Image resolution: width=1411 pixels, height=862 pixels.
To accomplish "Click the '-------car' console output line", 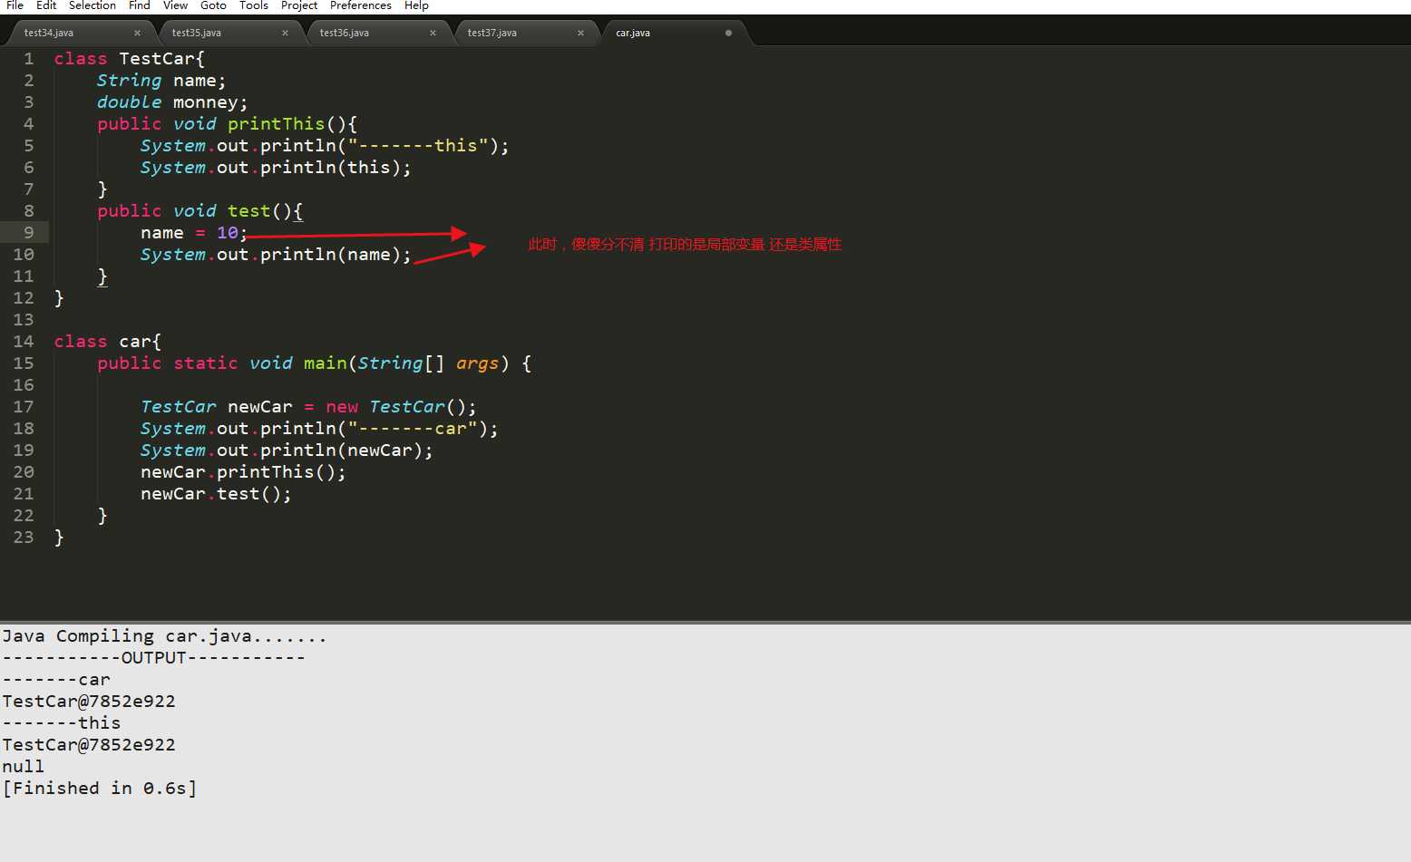I will click(x=56, y=679).
